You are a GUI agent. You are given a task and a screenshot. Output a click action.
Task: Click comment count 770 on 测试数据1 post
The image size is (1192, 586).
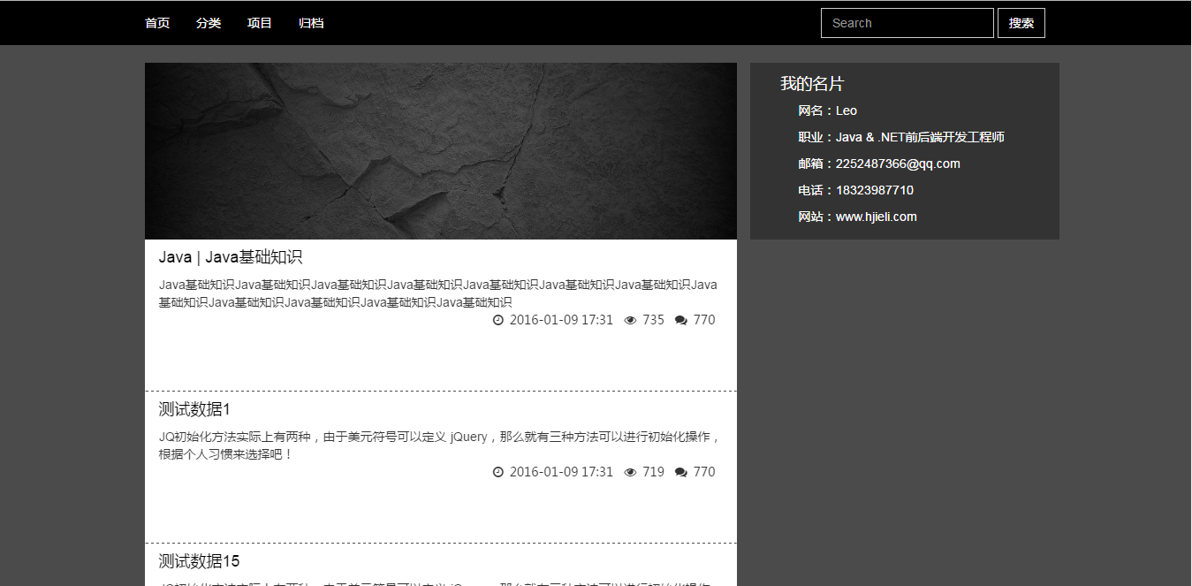tap(704, 472)
